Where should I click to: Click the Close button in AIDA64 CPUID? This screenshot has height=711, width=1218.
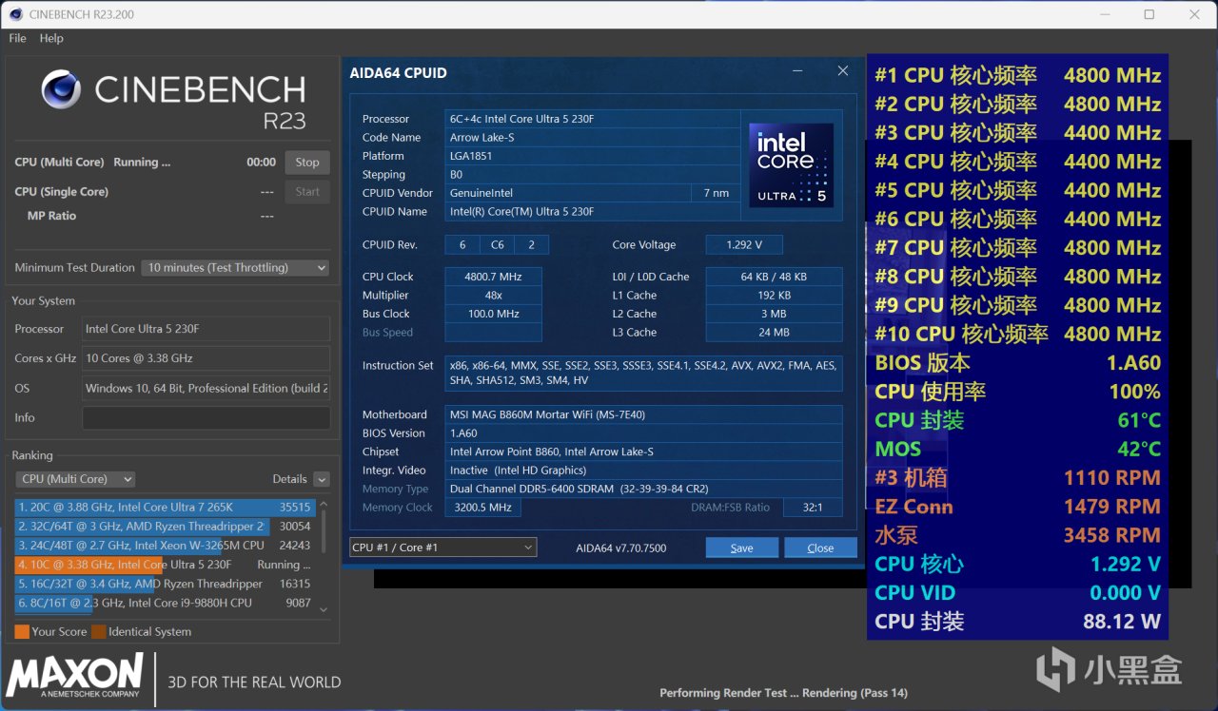(820, 548)
